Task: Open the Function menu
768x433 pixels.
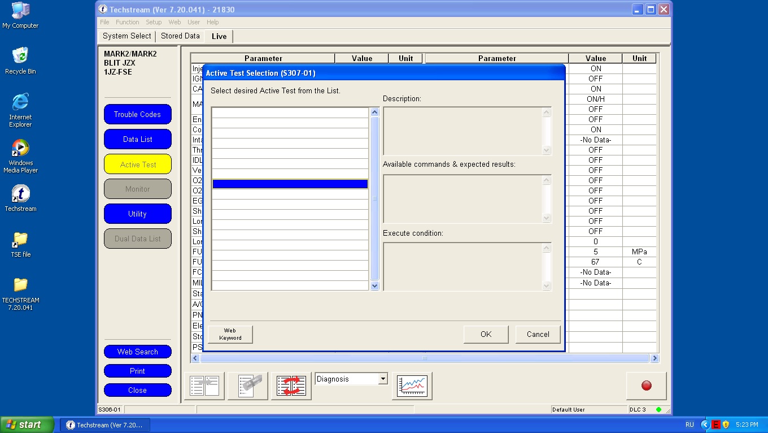Action: pos(127,22)
